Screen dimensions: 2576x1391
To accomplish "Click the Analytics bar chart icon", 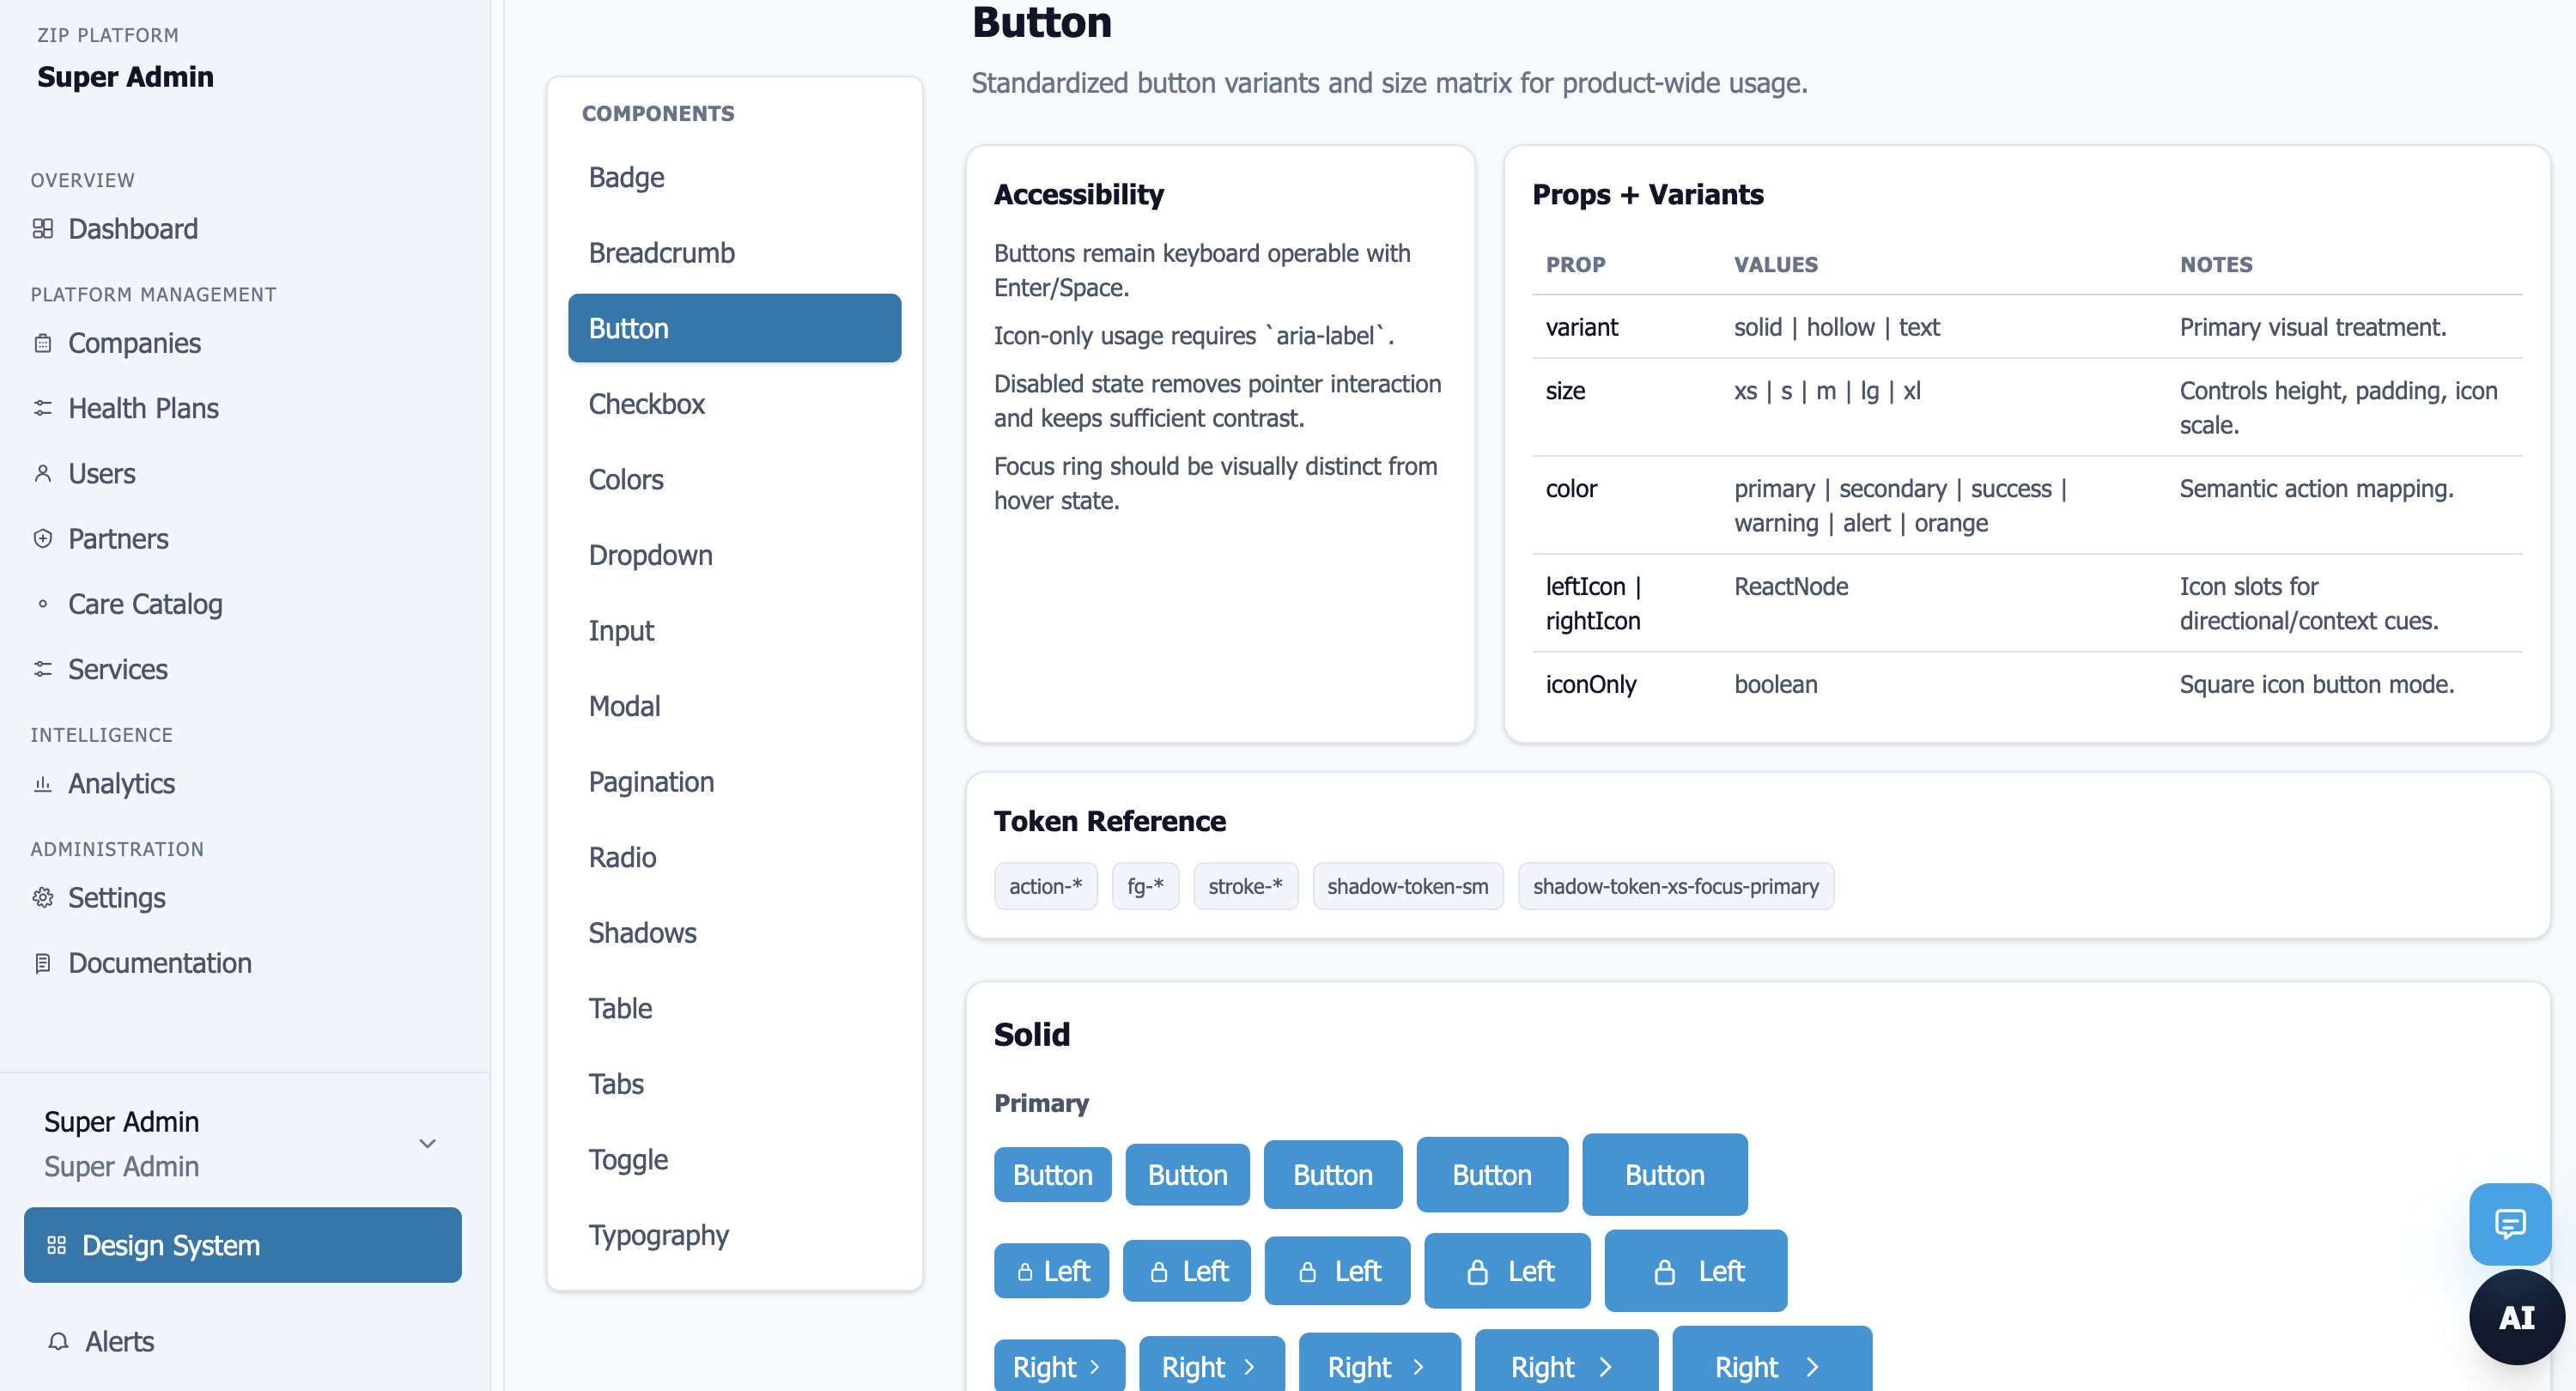I will click(x=42, y=784).
